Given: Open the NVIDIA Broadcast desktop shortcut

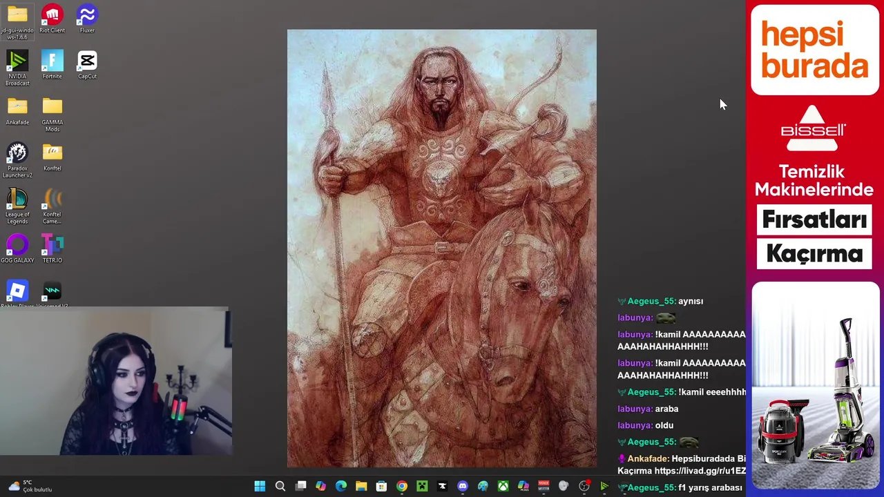Looking at the screenshot, I should point(17,68).
